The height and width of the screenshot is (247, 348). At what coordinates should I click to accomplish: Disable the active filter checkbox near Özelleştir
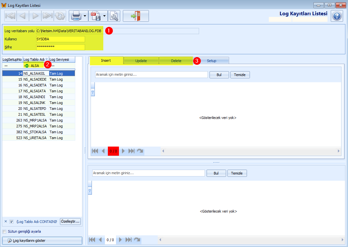coord(12,221)
